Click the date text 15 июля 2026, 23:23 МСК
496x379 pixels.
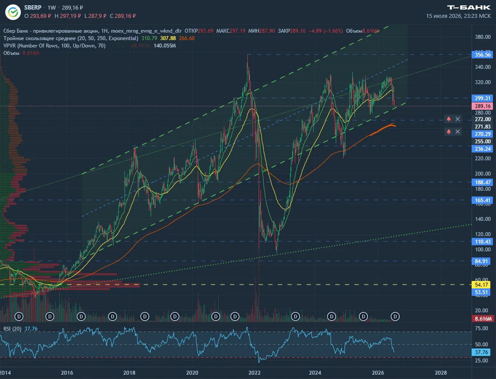tap(459, 16)
